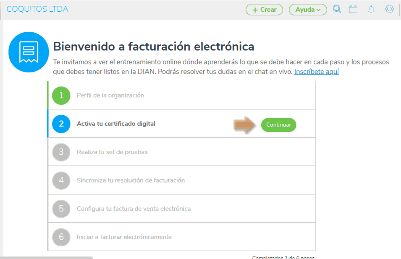Click the green Continuar button

pos(278,125)
